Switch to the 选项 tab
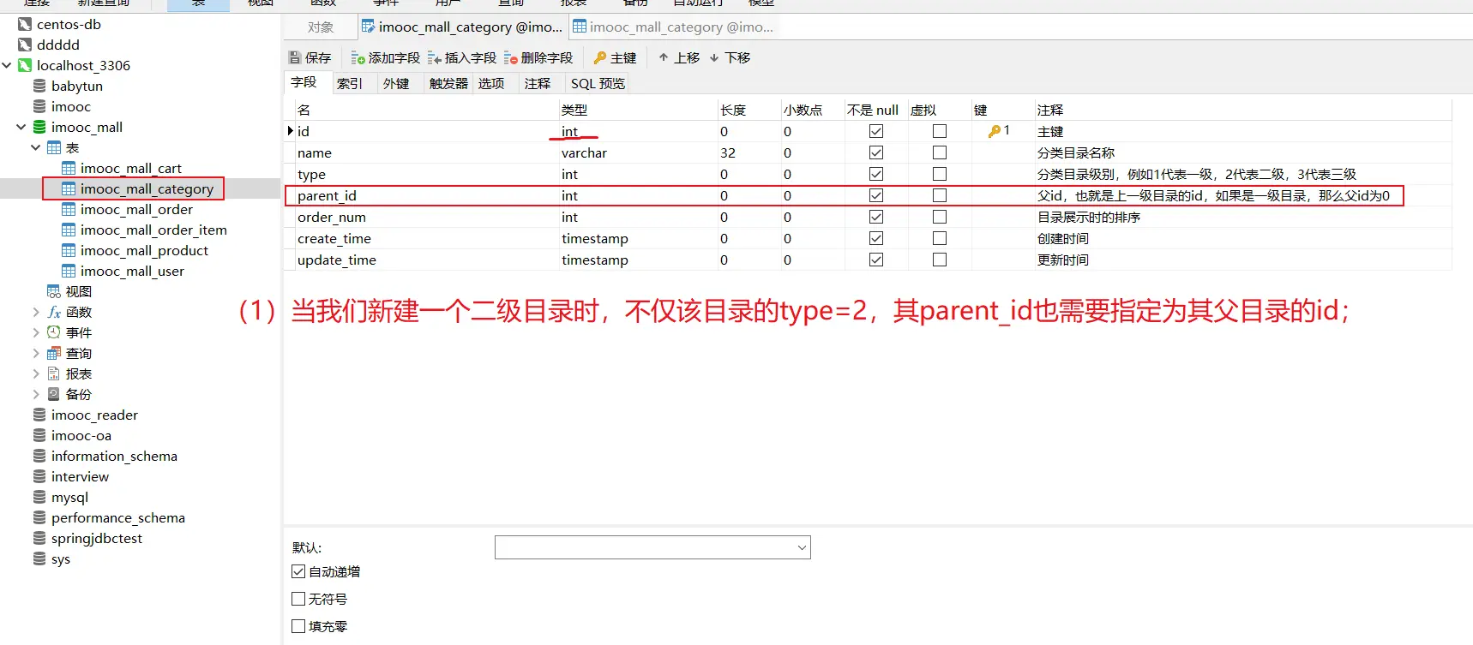Viewport: 1473px width, 645px height. (491, 83)
